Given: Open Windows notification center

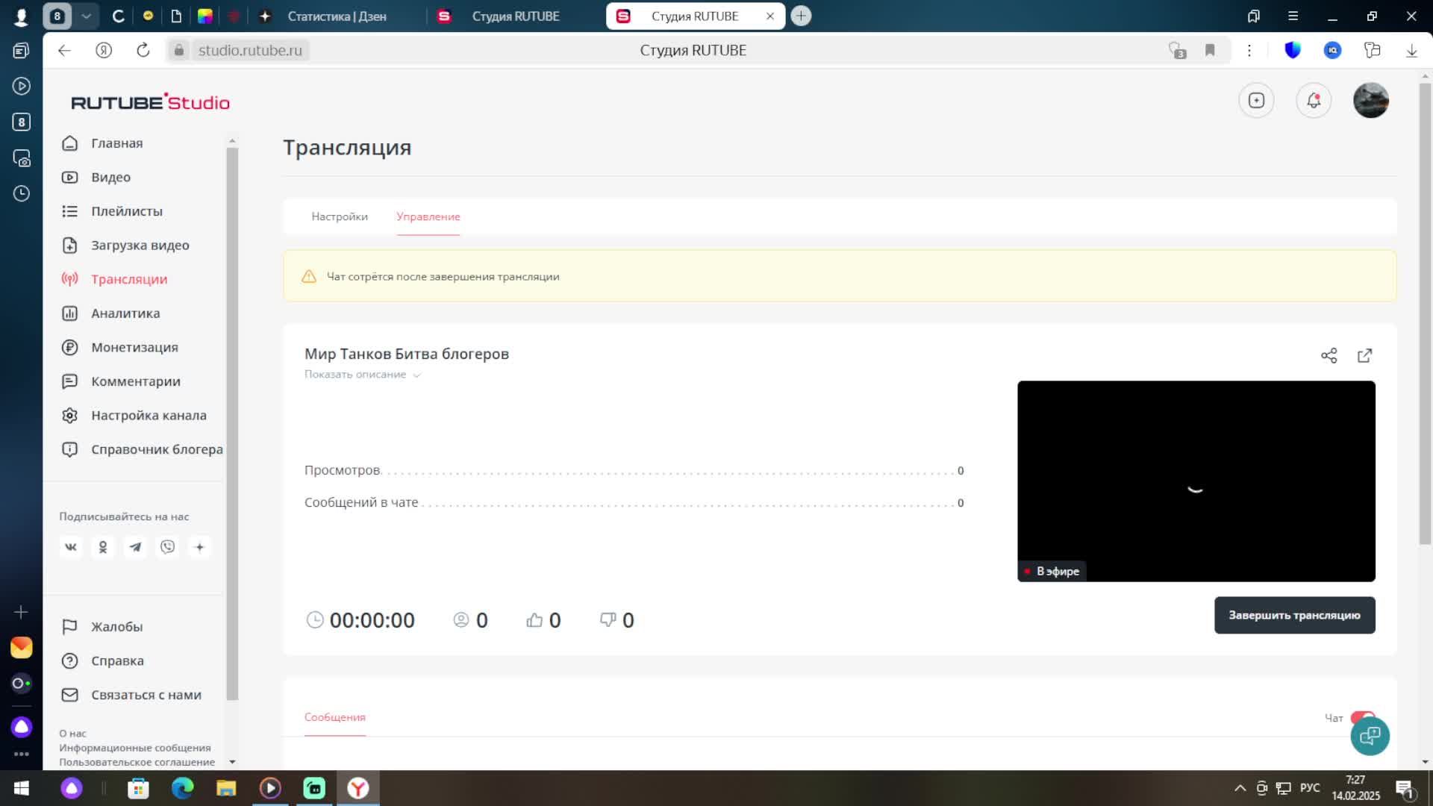Looking at the screenshot, I should coord(1404,788).
